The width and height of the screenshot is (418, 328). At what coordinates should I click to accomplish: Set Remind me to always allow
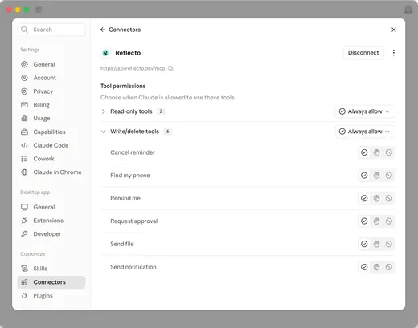click(364, 198)
